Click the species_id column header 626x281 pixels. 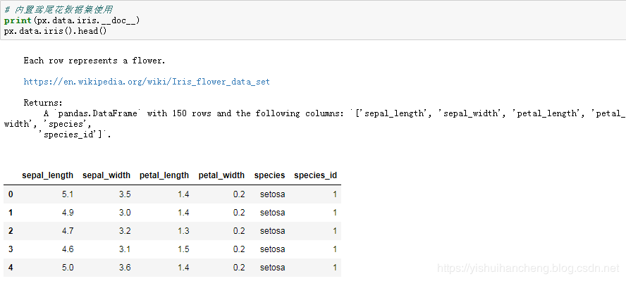[x=315, y=175]
